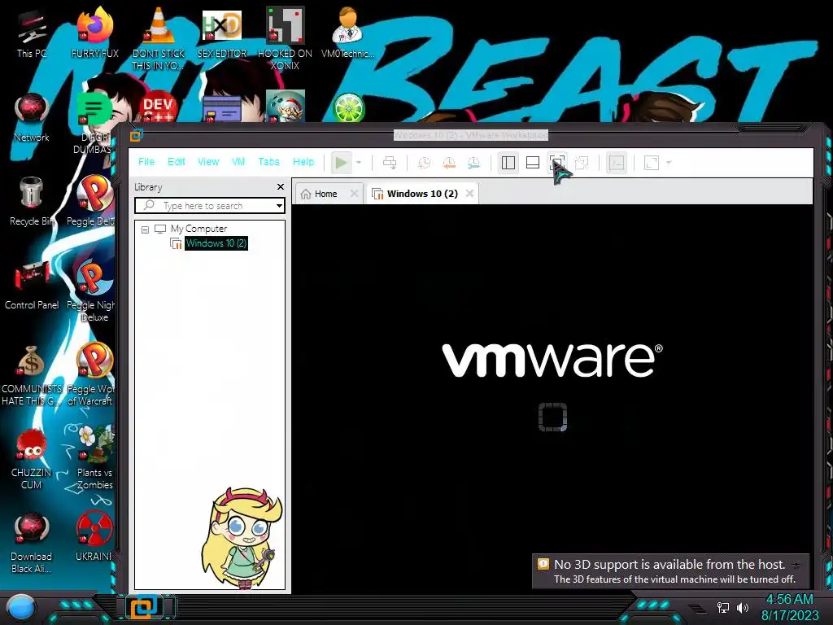Open the Recycle Bin desktop icon
The height and width of the screenshot is (625, 833).
click(x=31, y=201)
